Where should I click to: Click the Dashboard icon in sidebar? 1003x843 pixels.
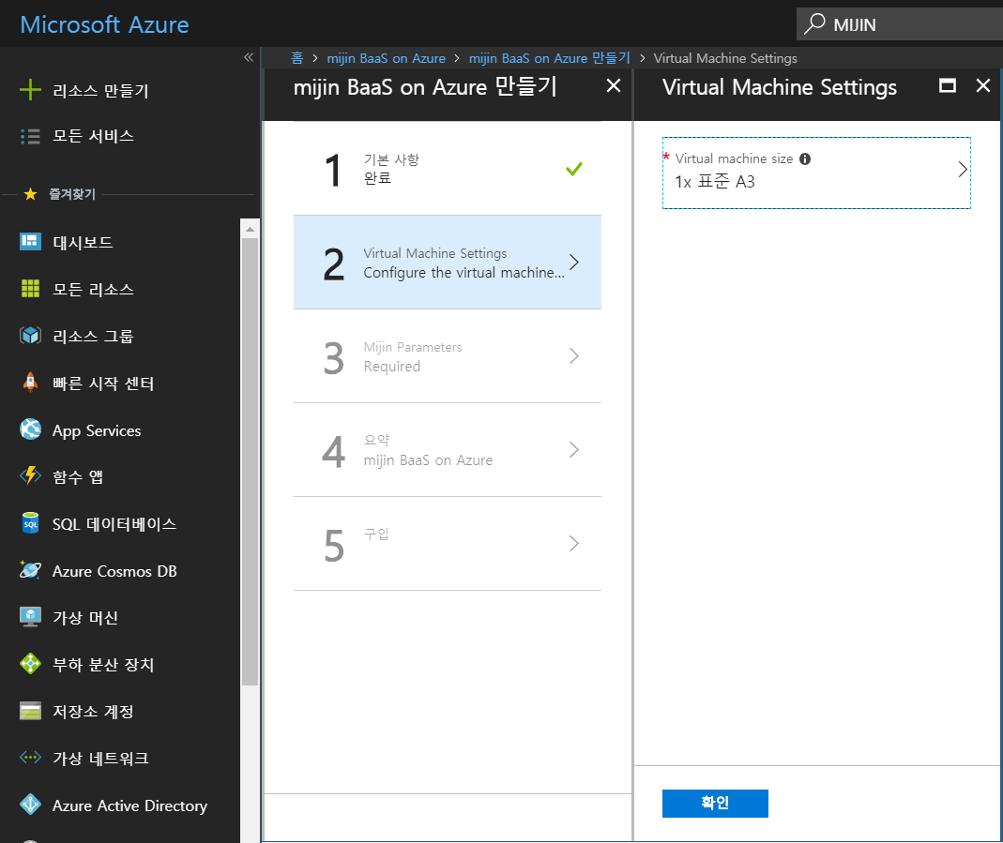[30, 242]
